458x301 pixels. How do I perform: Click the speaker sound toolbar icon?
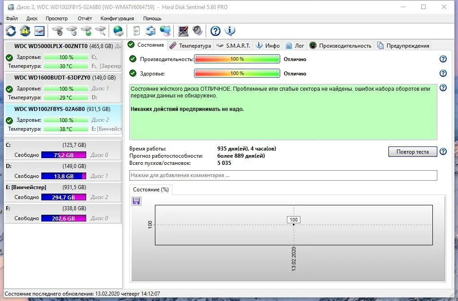(198, 31)
